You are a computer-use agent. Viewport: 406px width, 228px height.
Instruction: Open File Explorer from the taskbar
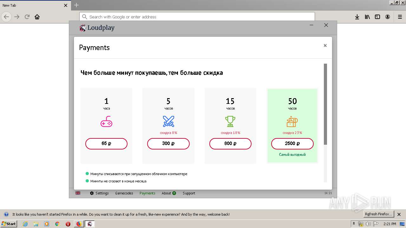pyautogui.click(x=36, y=224)
